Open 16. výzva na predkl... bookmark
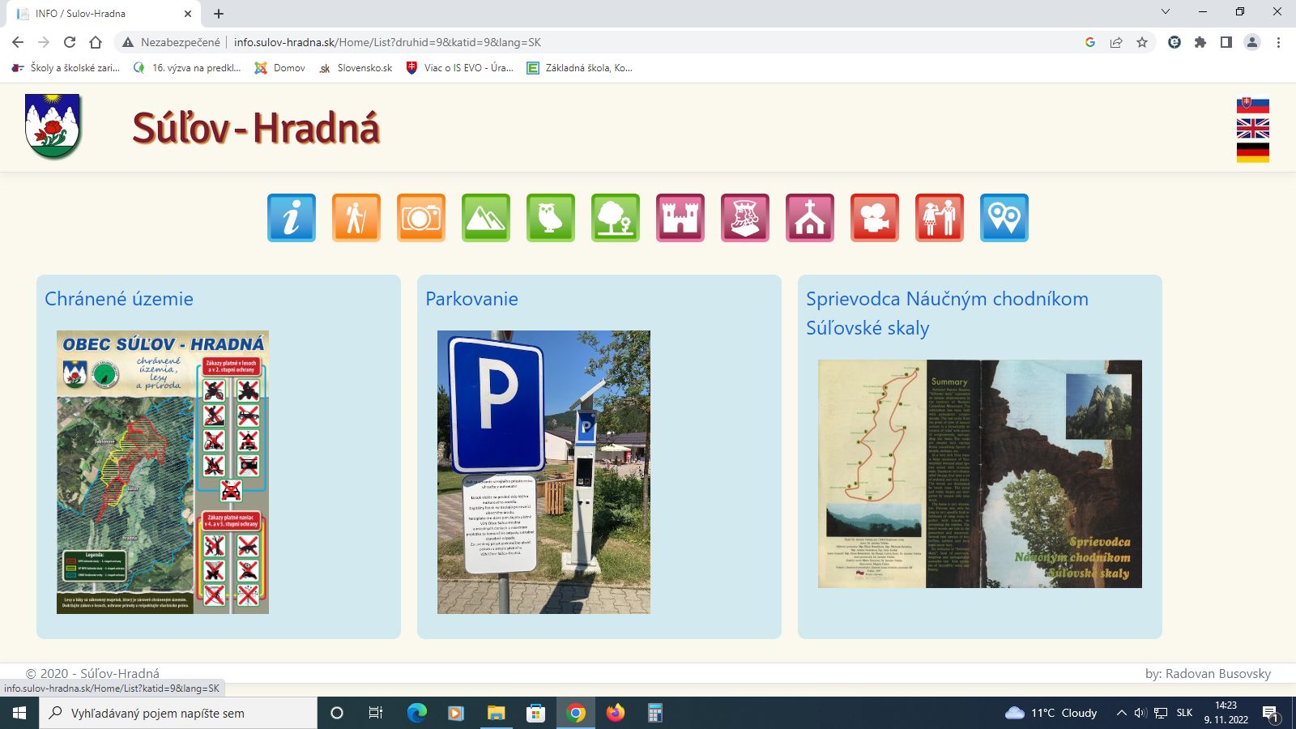This screenshot has width=1296, height=729. click(188, 68)
